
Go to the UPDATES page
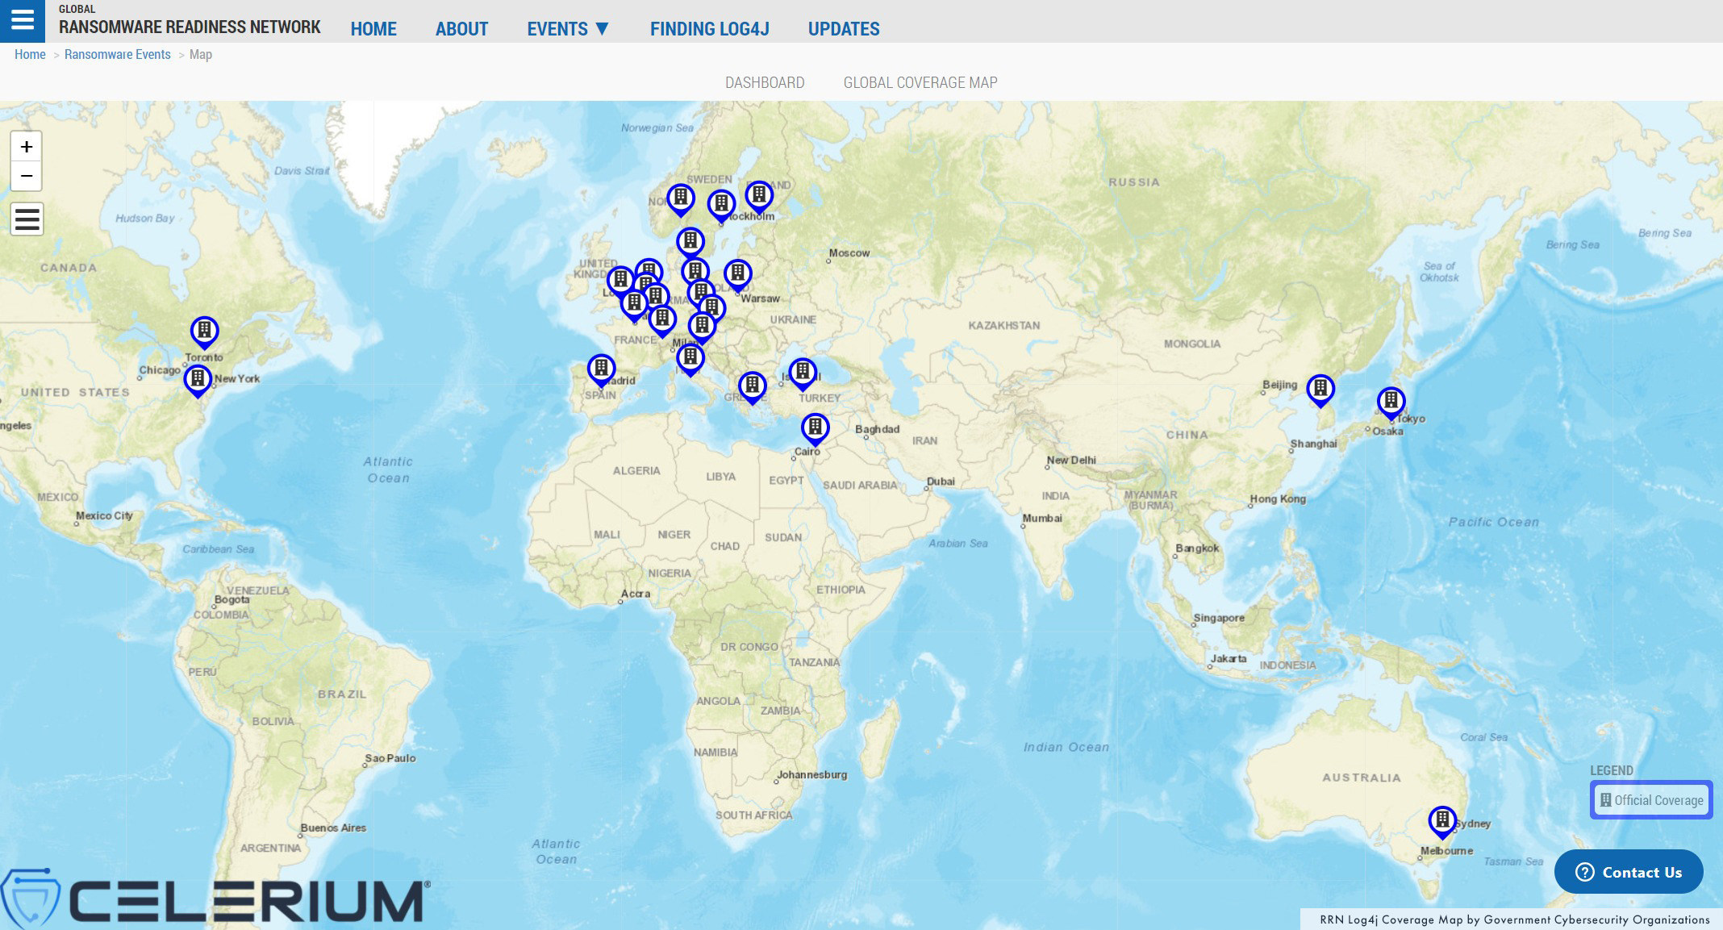point(843,29)
